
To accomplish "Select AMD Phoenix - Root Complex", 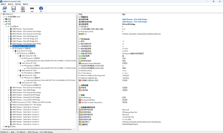I will pos(23,29).
